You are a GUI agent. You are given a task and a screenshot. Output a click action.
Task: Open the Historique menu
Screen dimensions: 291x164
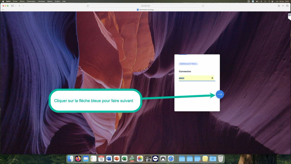click(41, 1)
